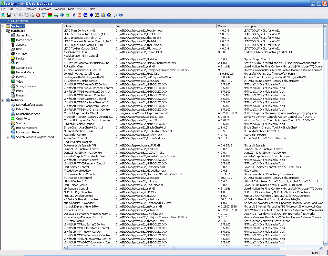This screenshot has width=328, height=256.
Task: Click the vertical scrollbar up arrow
Action: click(x=325, y=26)
